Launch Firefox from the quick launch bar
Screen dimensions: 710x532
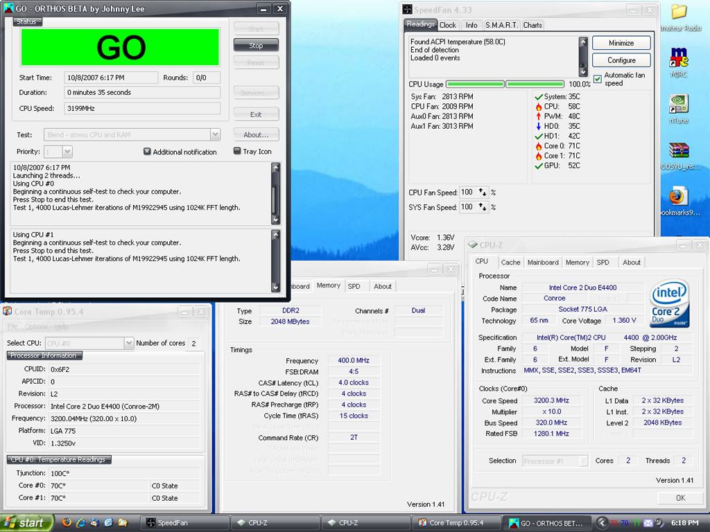point(67,522)
